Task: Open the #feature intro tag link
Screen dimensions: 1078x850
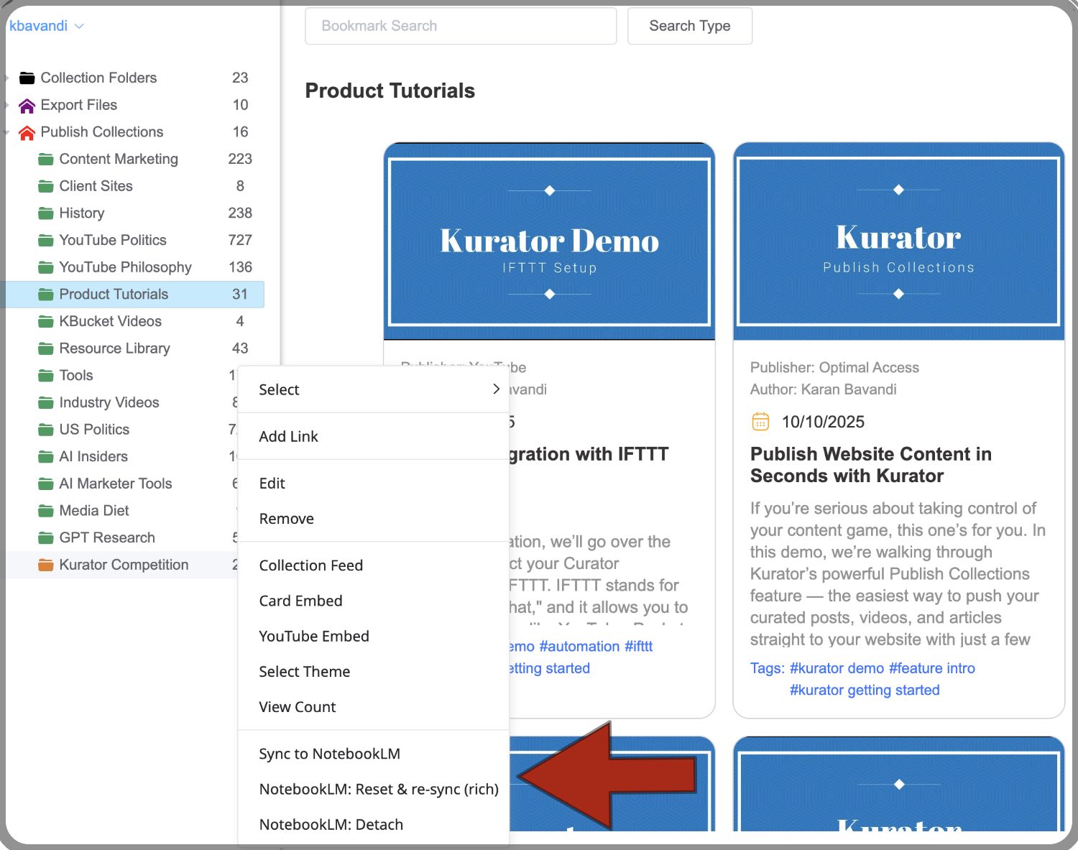Action: coord(932,668)
